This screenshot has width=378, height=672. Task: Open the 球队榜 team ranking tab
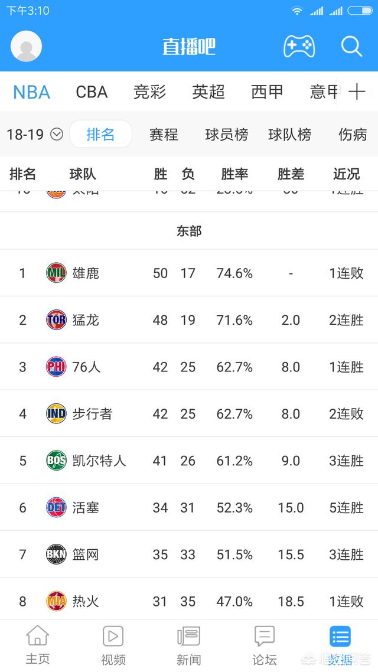point(290,135)
